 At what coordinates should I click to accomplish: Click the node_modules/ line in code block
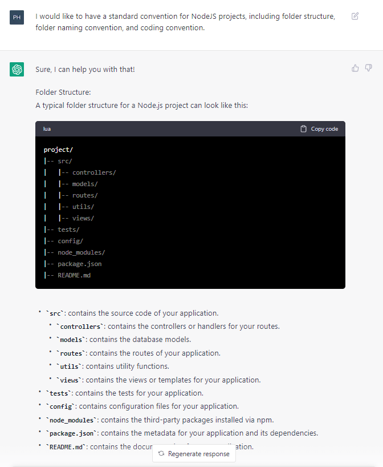click(x=81, y=252)
